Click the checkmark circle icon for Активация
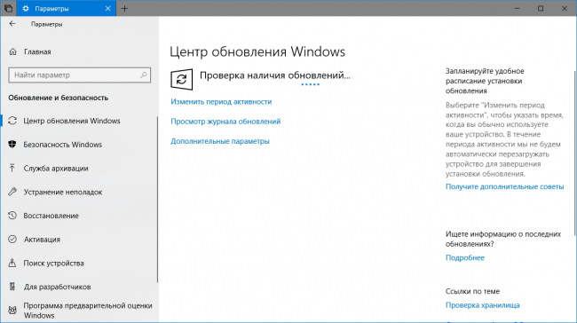 (x=12, y=239)
